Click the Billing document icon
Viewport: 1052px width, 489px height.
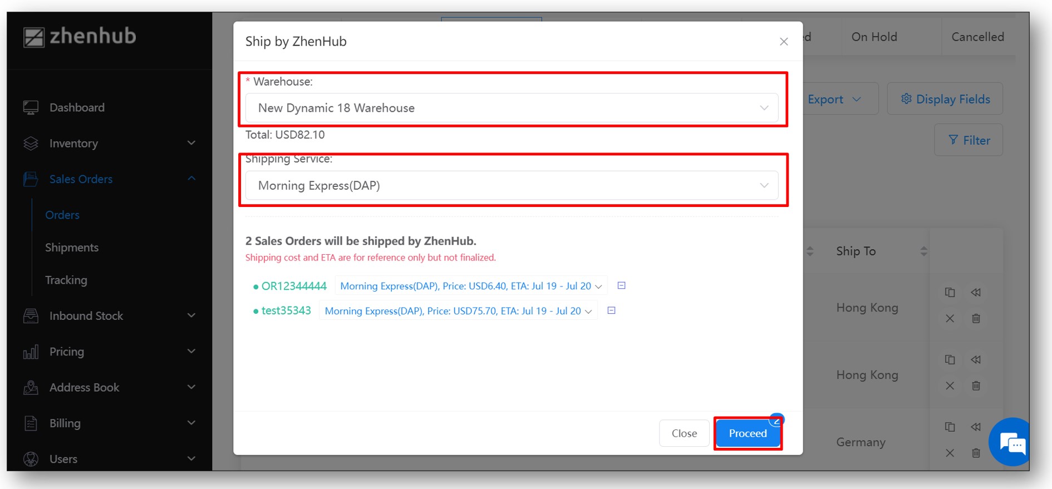point(31,423)
